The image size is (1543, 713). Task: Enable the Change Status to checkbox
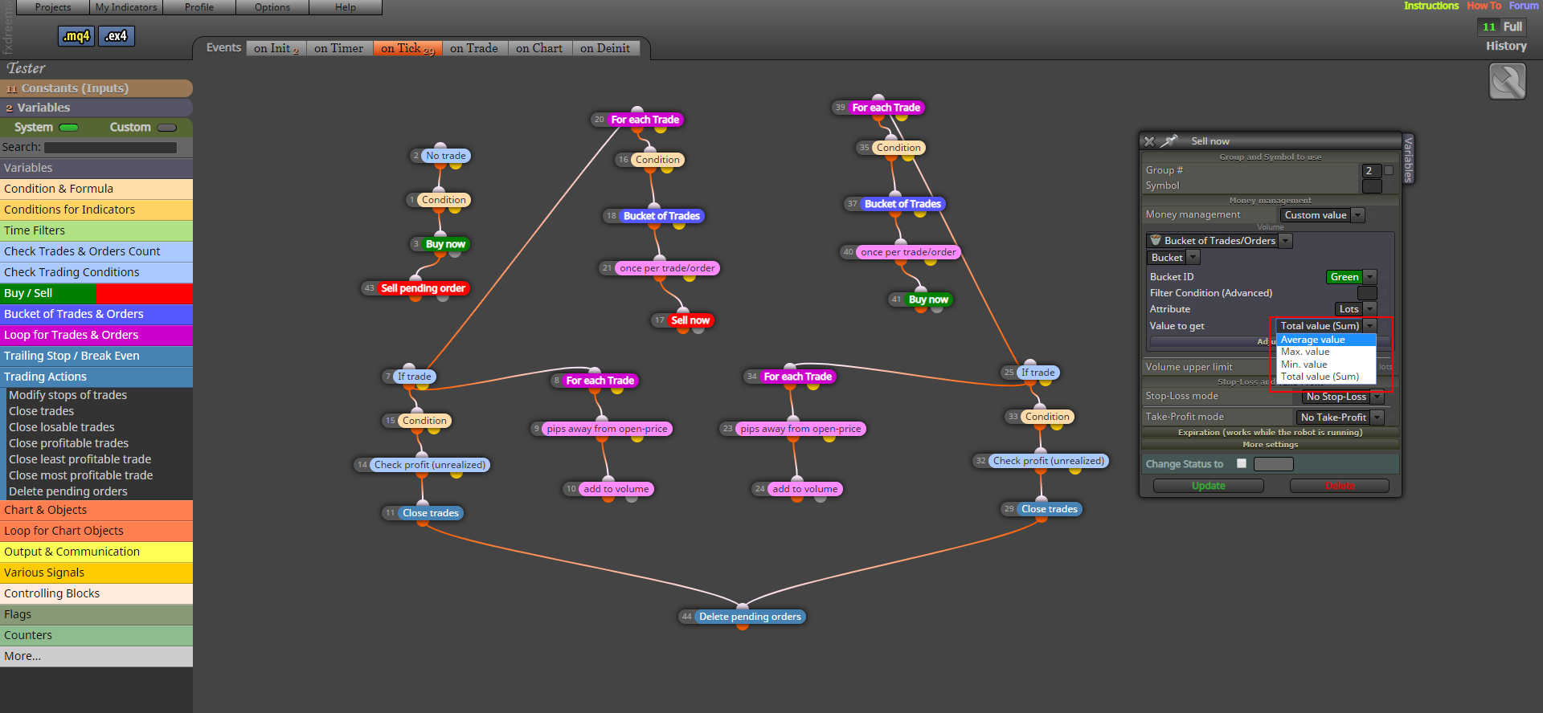coord(1242,463)
